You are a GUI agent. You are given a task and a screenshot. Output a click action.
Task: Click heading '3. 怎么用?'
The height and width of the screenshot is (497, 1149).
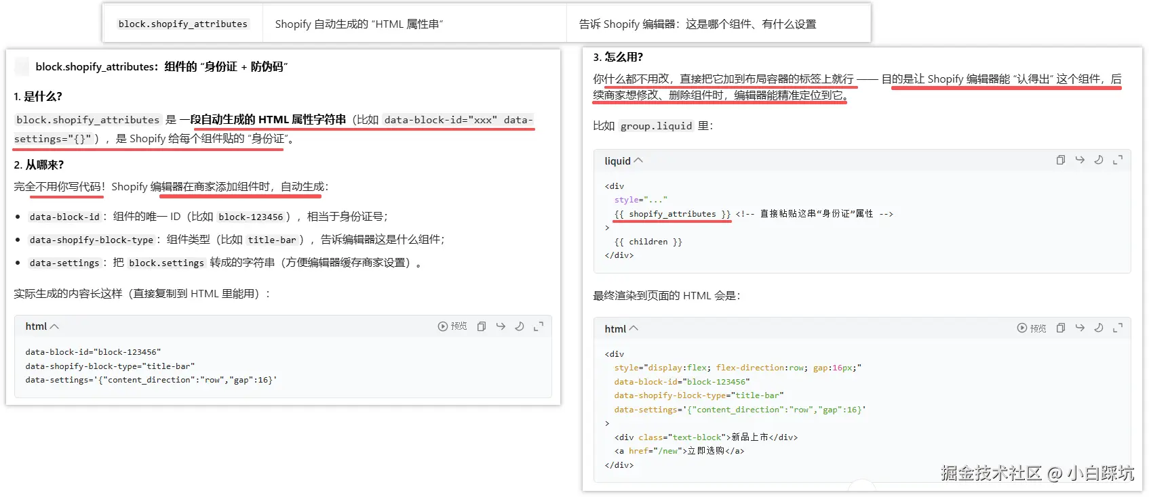point(618,57)
